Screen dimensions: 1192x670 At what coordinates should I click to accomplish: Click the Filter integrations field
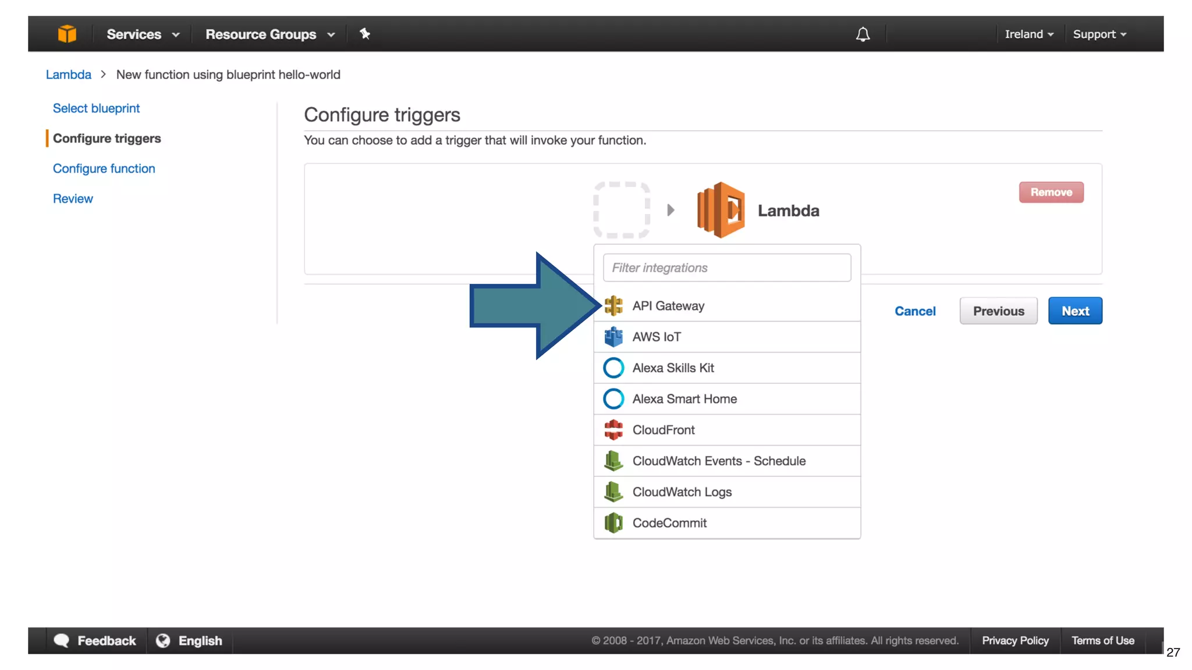726,268
